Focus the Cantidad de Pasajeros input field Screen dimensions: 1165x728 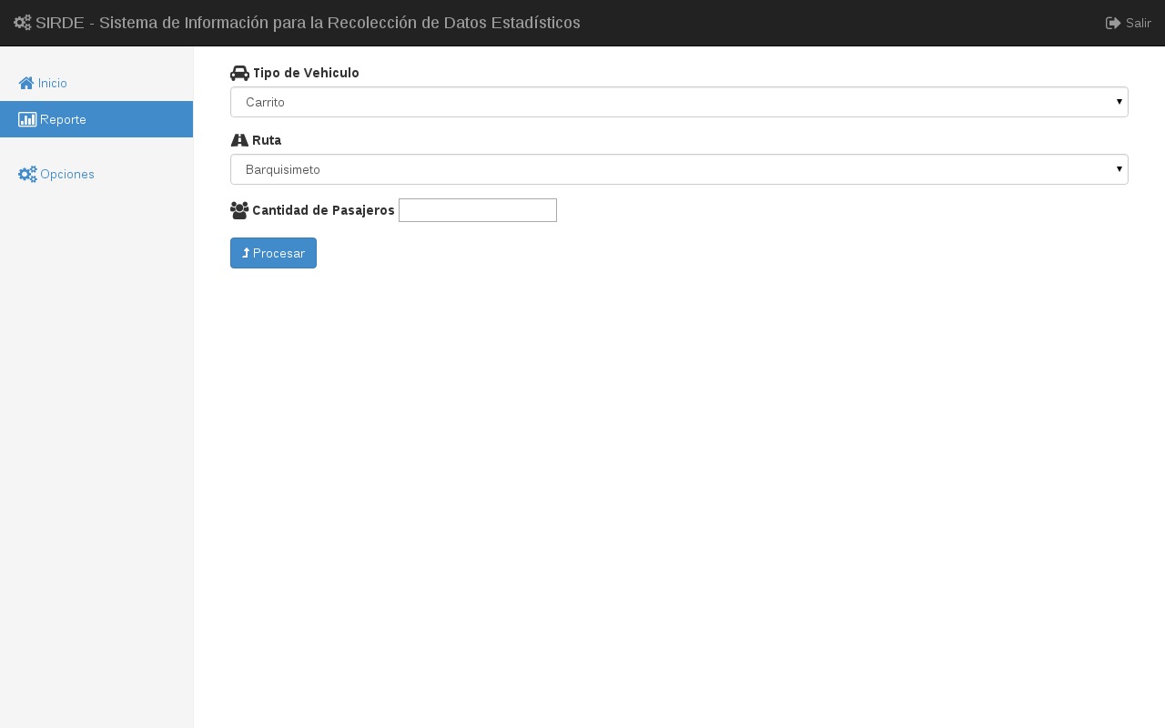point(478,210)
